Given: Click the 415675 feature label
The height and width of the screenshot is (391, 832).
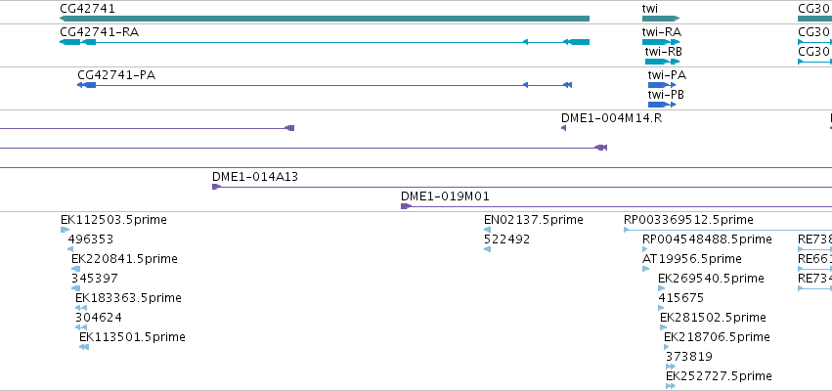Looking at the screenshot, I should click(680, 298).
